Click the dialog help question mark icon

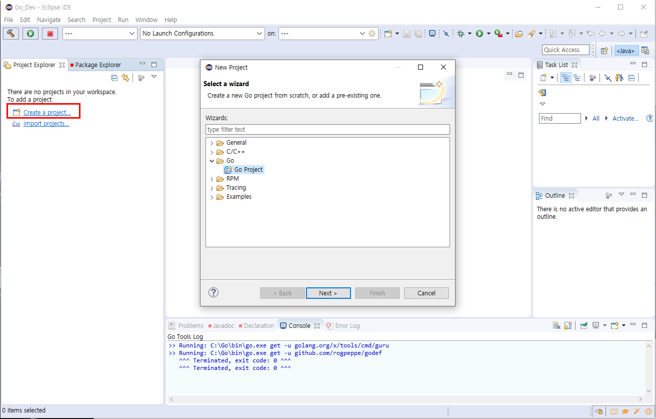[x=213, y=293]
